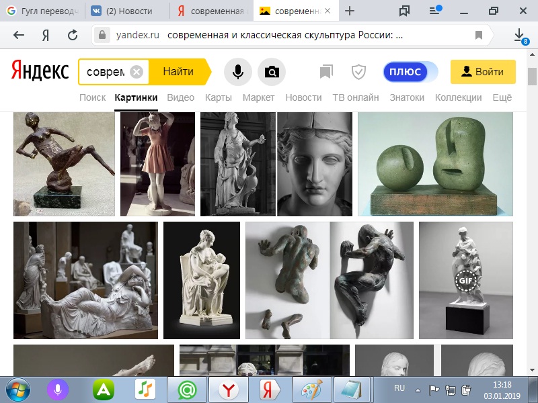This screenshot has width=538, height=403.
Task: Open the Карты section
Action: [218, 97]
